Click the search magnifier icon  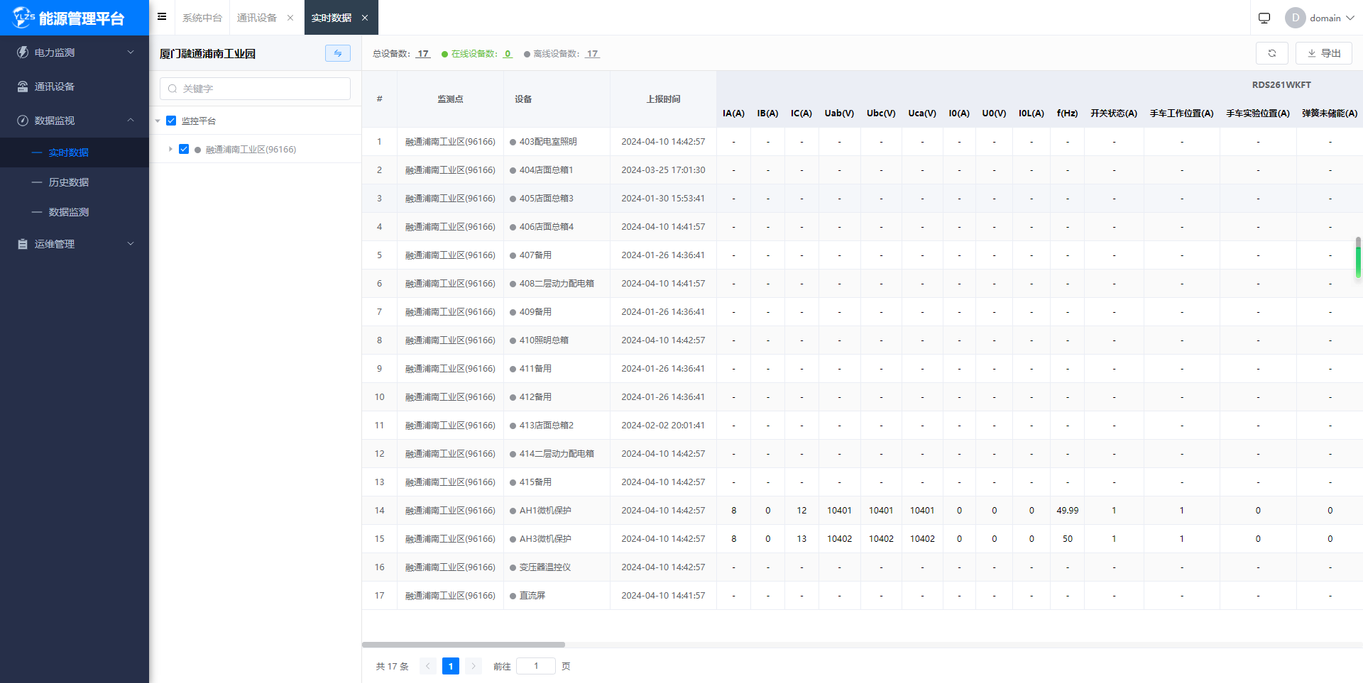click(x=173, y=89)
